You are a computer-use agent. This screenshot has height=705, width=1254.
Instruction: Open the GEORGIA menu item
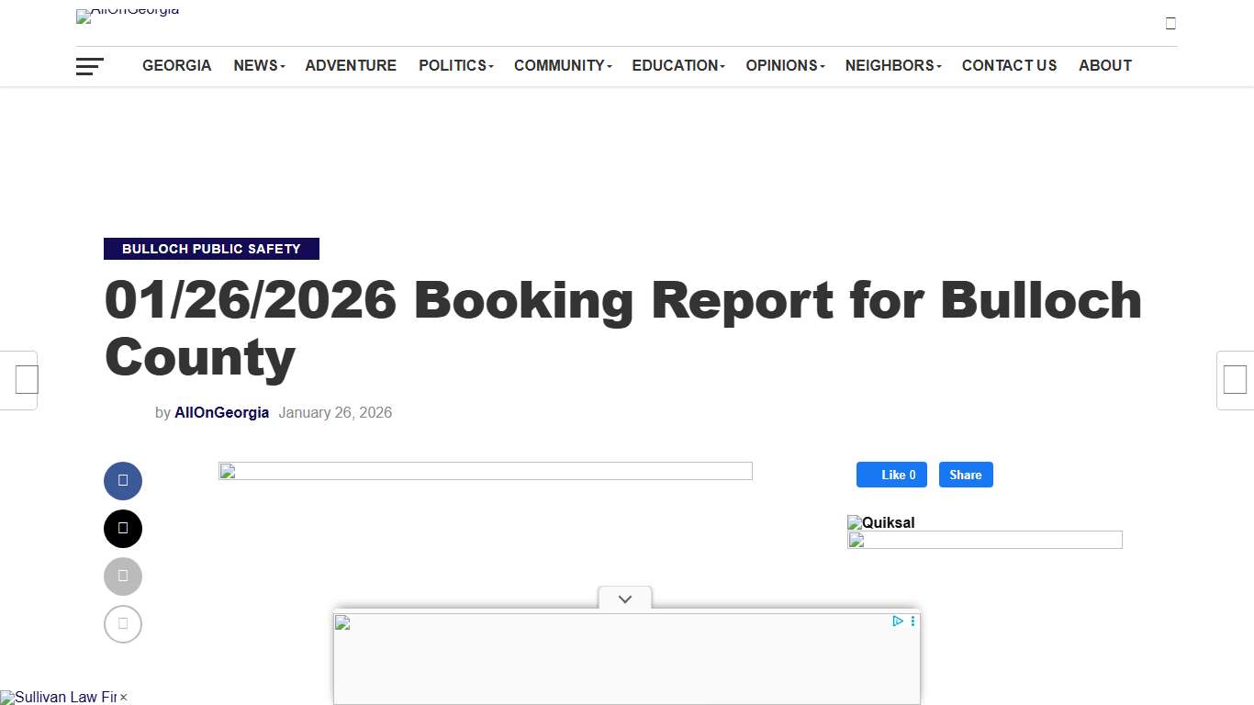click(x=176, y=65)
